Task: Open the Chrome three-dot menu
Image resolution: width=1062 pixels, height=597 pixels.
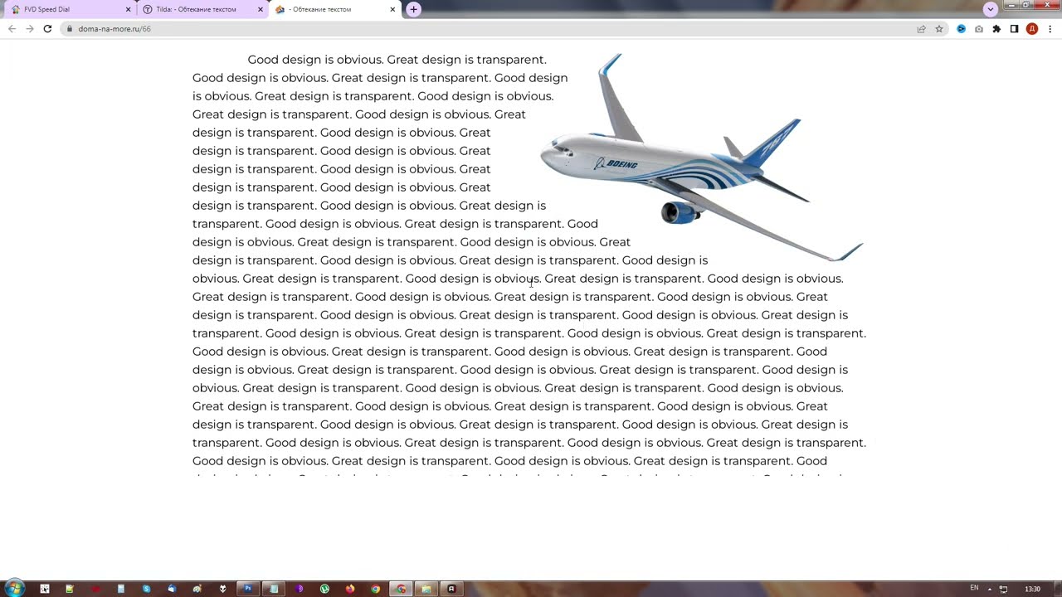Action: tap(1050, 28)
